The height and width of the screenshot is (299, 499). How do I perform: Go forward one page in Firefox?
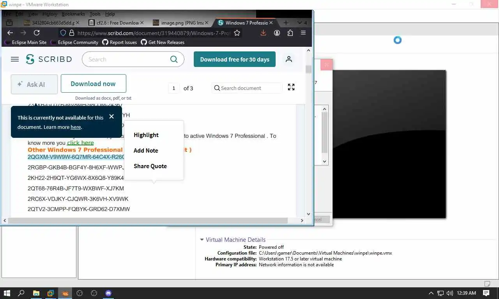click(x=23, y=33)
